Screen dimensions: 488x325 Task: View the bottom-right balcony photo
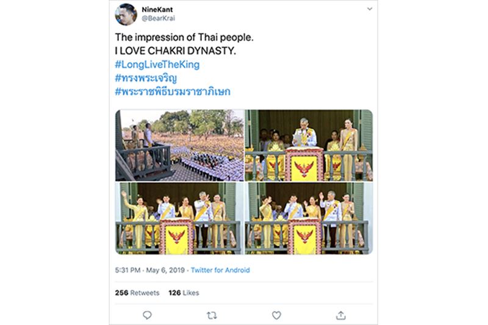tap(308, 218)
